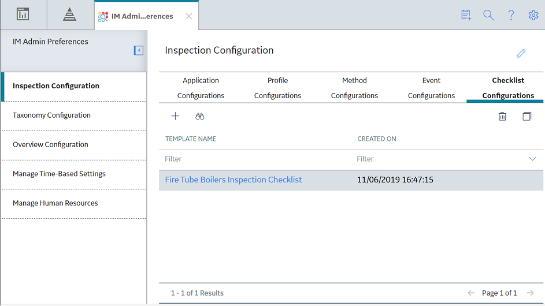Open the asset hierarchy pyramid icon
The width and height of the screenshot is (545, 306).
(69, 14)
